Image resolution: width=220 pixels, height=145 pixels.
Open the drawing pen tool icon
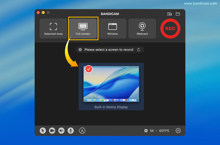coord(82,131)
